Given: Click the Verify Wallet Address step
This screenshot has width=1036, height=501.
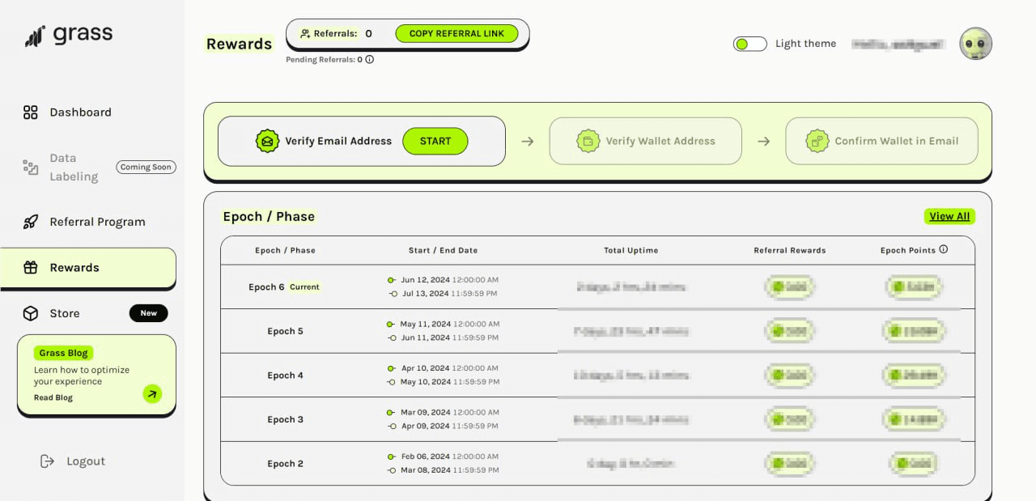Looking at the screenshot, I should coord(646,142).
